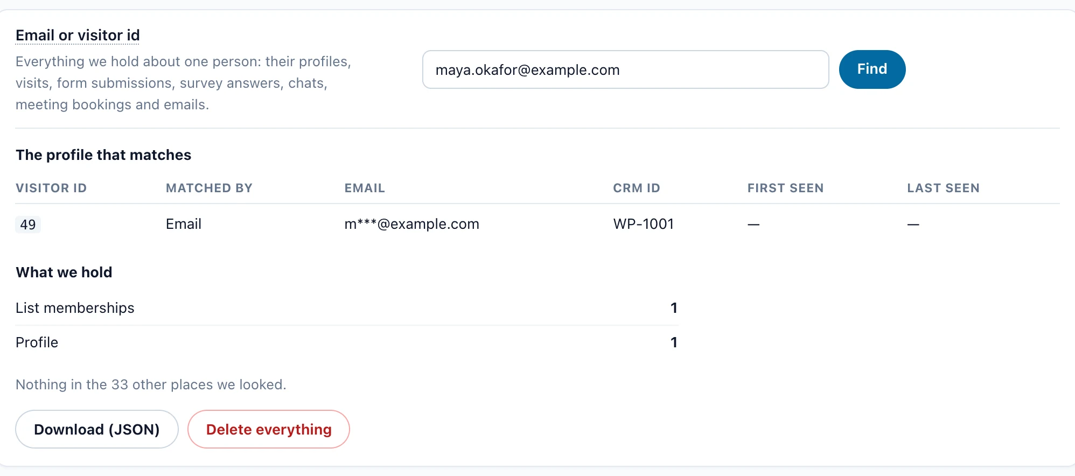The image size is (1075, 476).
Task: Click the Profile count value
Action: [674, 342]
